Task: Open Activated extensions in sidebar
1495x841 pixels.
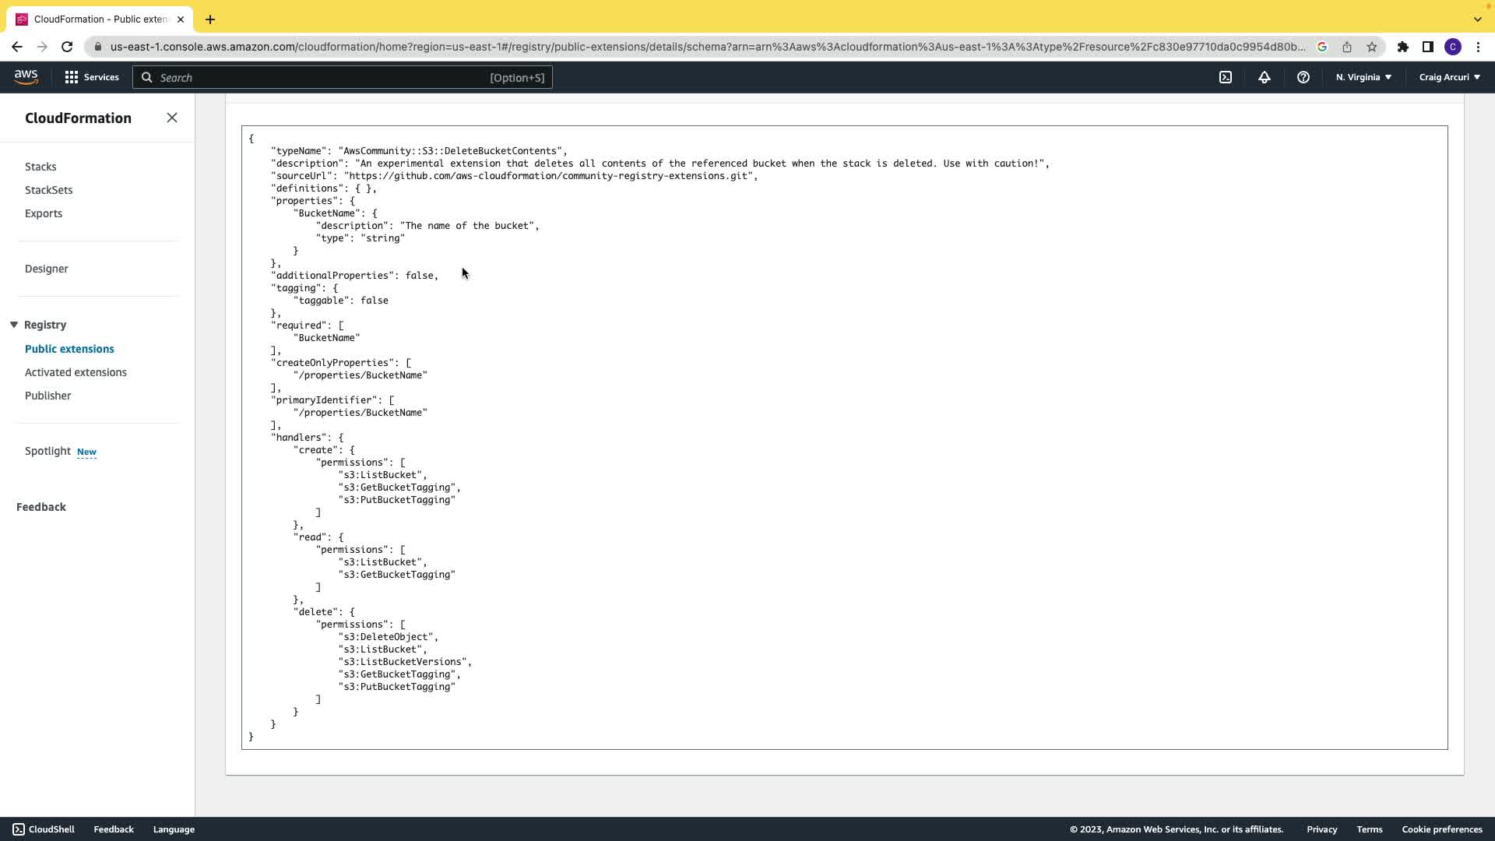Action: point(76,372)
